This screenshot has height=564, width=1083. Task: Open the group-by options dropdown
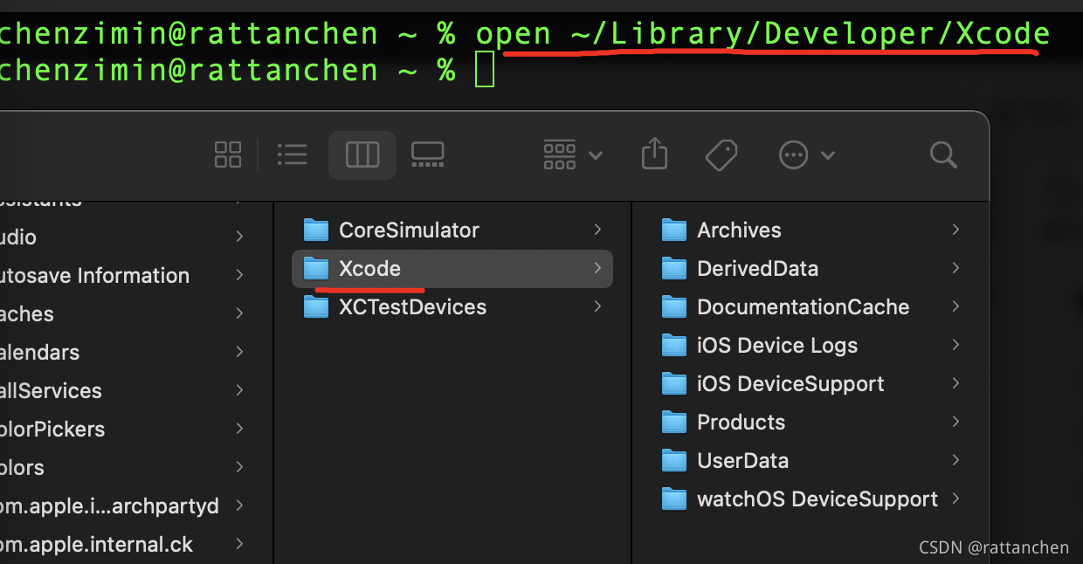pos(572,155)
